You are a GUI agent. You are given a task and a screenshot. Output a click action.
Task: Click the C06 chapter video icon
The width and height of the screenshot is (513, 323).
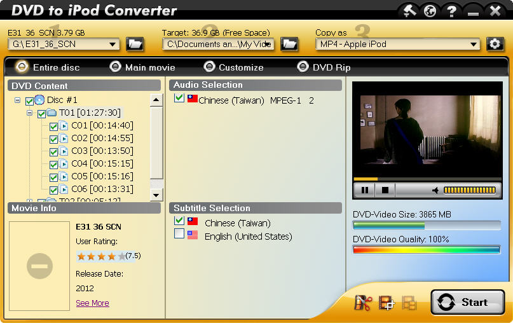(x=64, y=189)
